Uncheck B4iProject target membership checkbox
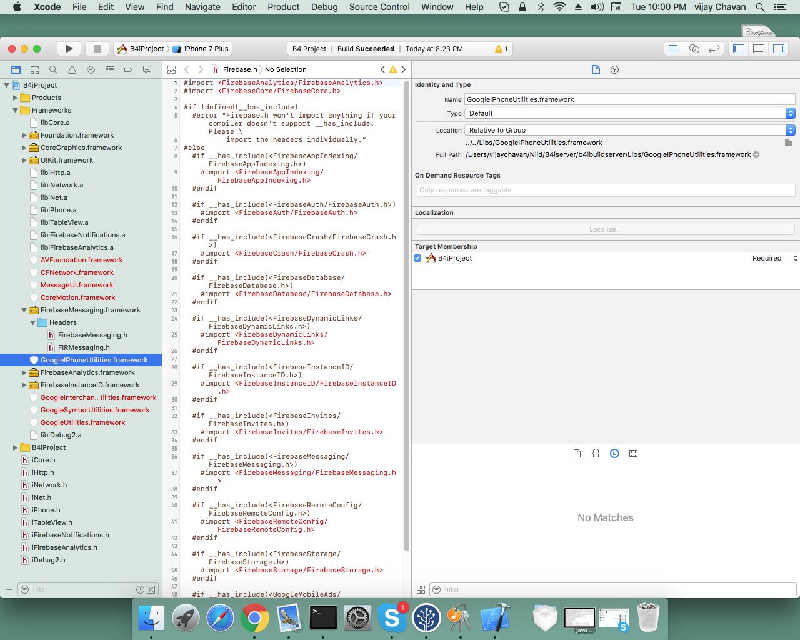The image size is (800, 640). tap(417, 258)
